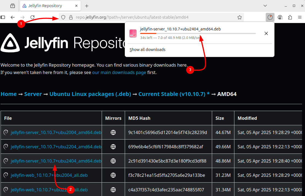The height and width of the screenshot is (196, 305).
Task: Click the Firefox downloads progress icon
Action: tap(270, 17)
